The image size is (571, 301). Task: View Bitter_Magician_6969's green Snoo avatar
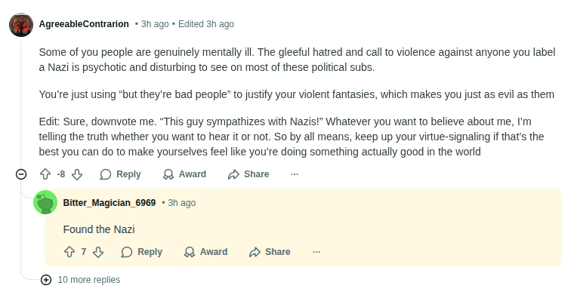tap(45, 202)
